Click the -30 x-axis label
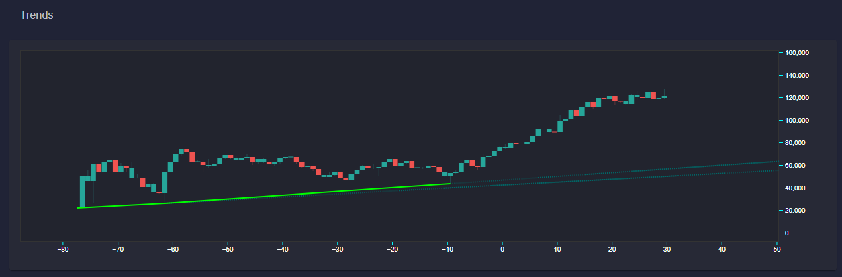The height and width of the screenshot is (277, 842). click(x=338, y=249)
